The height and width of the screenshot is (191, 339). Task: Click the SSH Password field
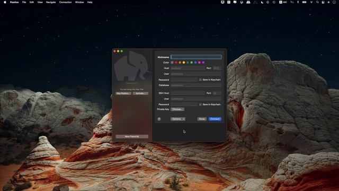(x=184, y=105)
